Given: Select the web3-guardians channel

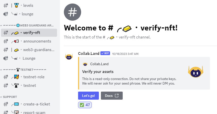Looking at the screenshot, I should [x=29, y=50].
